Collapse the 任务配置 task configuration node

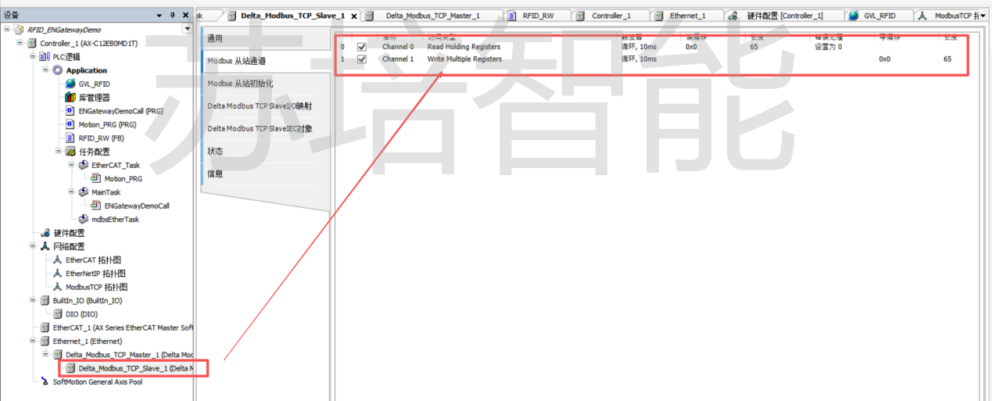[59, 152]
